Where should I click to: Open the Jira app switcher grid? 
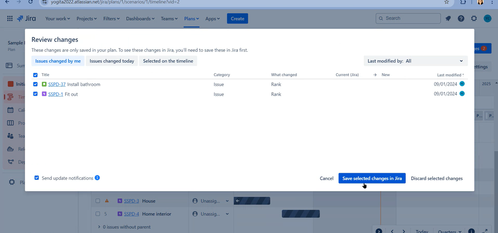[10, 18]
